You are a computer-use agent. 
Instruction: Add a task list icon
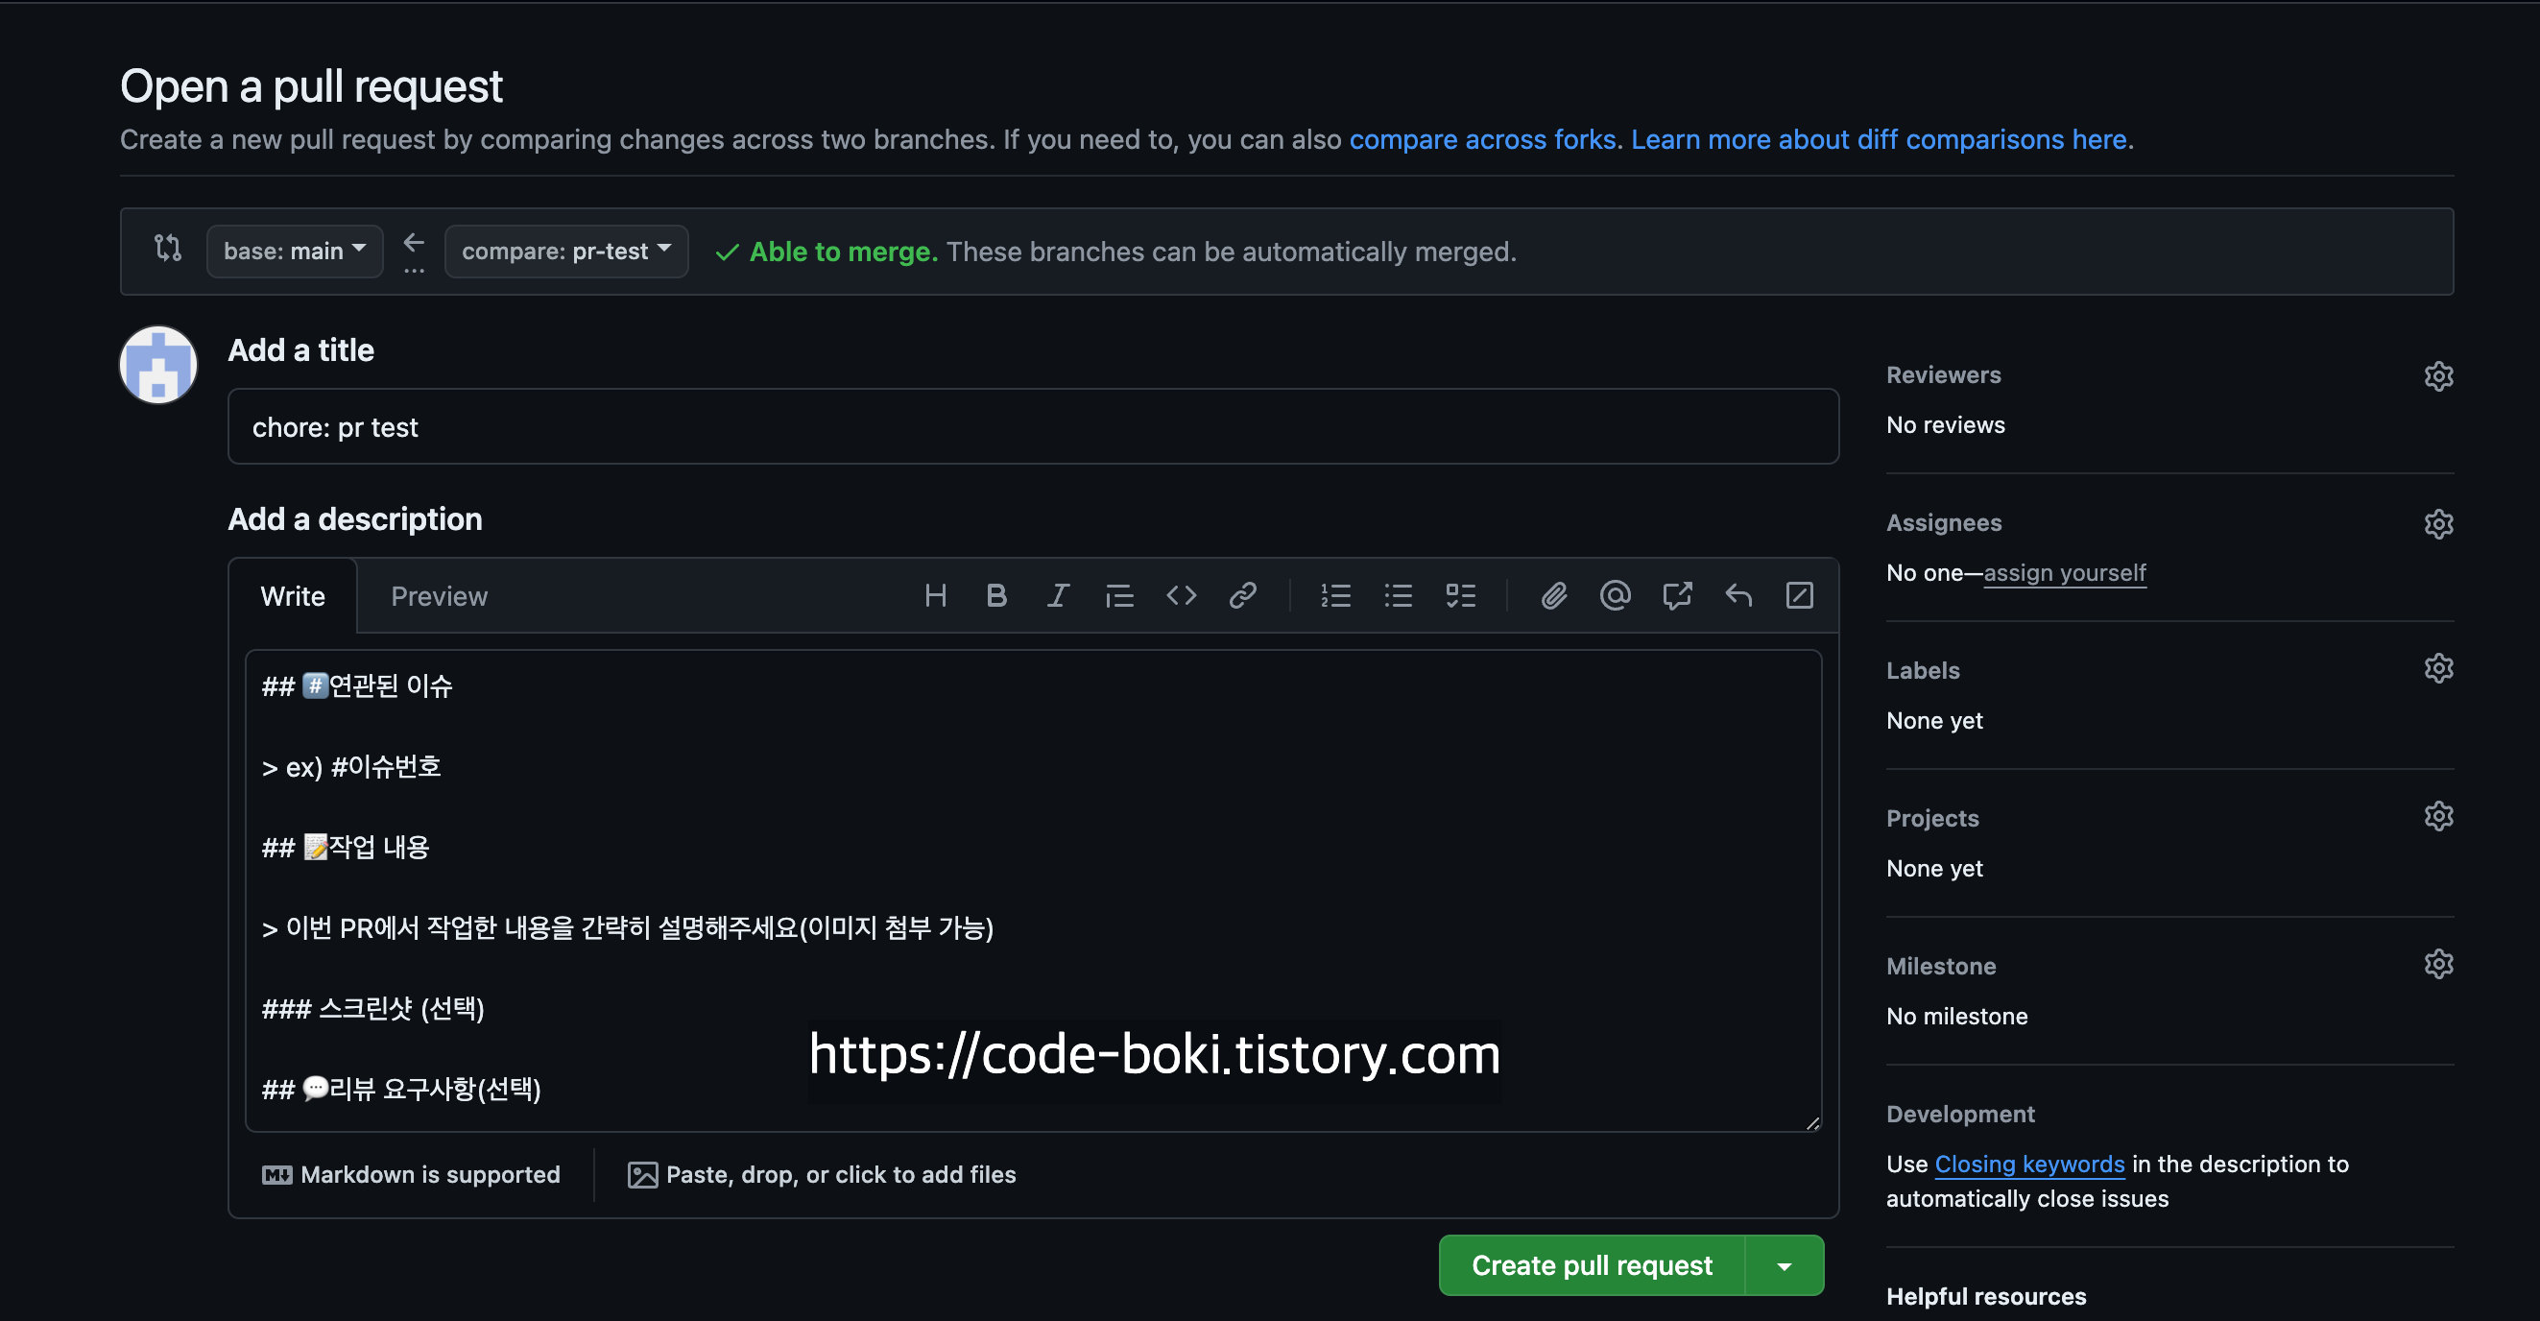1460,595
